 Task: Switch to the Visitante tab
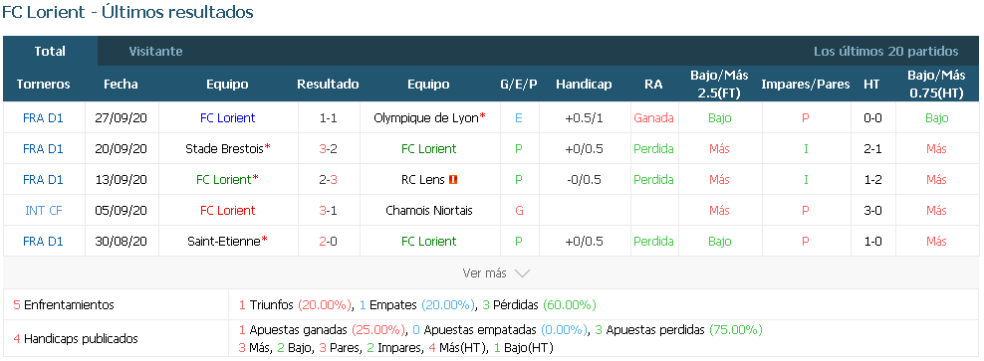(x=155, y=52)
